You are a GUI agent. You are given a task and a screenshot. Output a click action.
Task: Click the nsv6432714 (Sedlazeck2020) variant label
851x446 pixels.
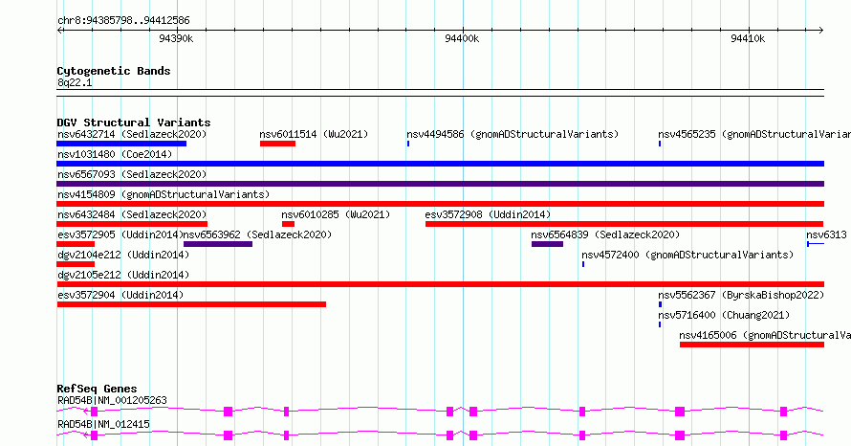tap(132, 134)
